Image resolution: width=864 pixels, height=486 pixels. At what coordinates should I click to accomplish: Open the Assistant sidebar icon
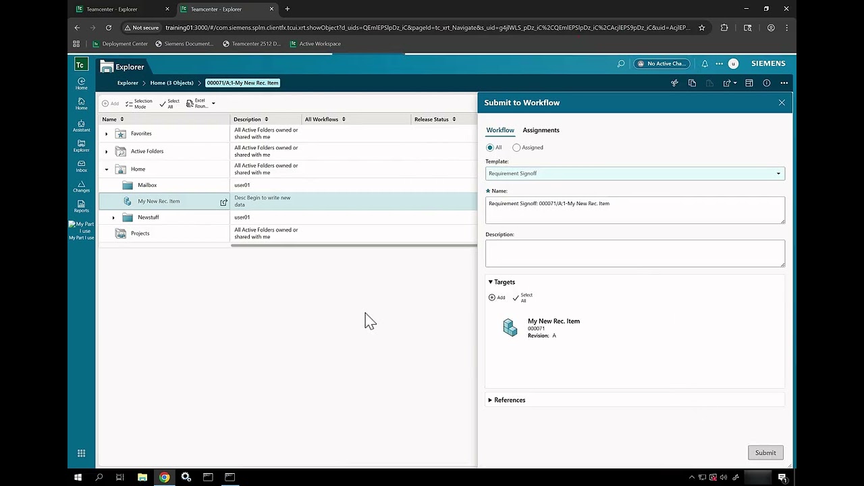81,126
